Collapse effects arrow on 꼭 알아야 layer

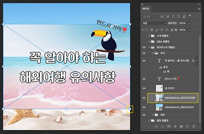[x=197, y=61]
